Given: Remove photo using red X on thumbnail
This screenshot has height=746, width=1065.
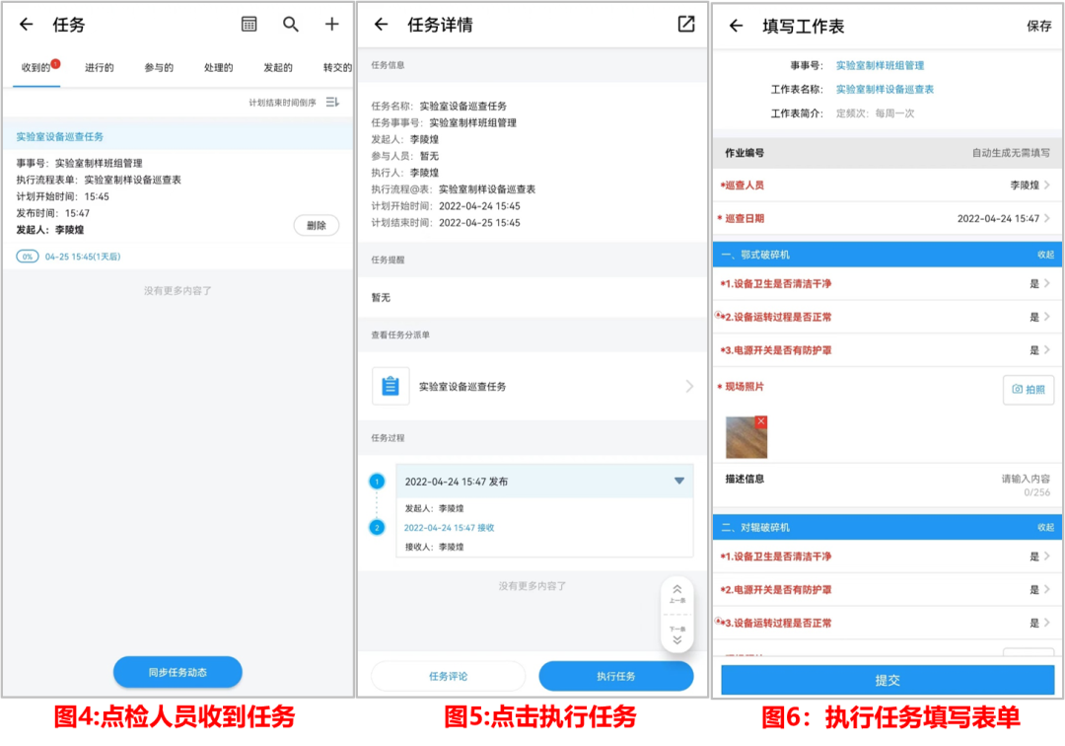Looking at the screenshot, I should 760,422.
